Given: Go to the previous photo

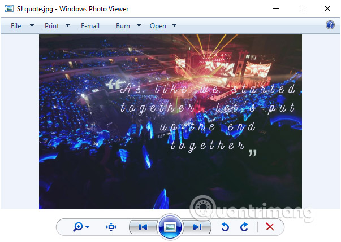Looking at the screenshot, I should [x=143, y=227].
